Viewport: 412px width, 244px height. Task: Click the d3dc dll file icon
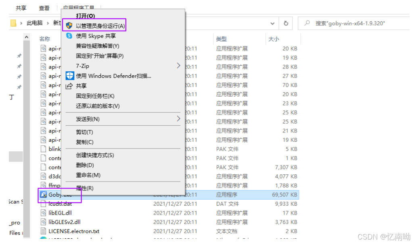(43, 176)
